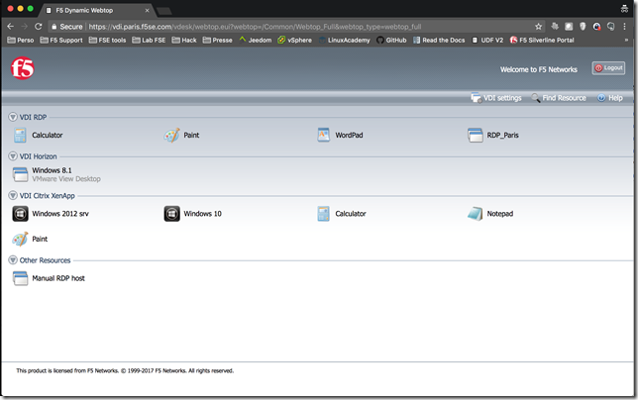Show hidden bookmarks overflow chevron
Viewport: 638px width, 400px height.
[x=626, y=40]
